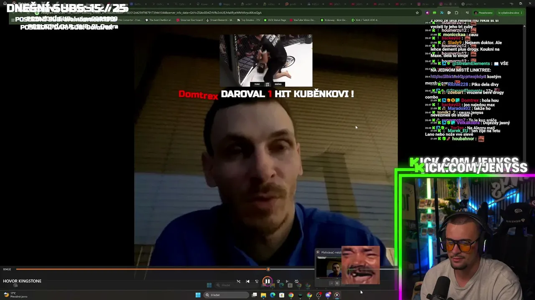Open the Kickaway - Kick Giv... bookmark

[x=334, y=20]
